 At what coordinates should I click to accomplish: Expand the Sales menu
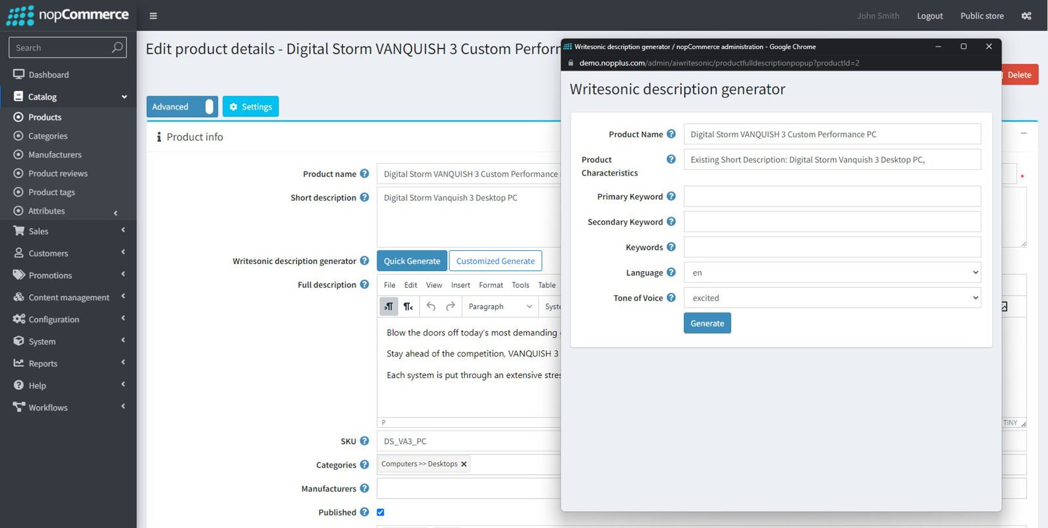pos(68,231)
